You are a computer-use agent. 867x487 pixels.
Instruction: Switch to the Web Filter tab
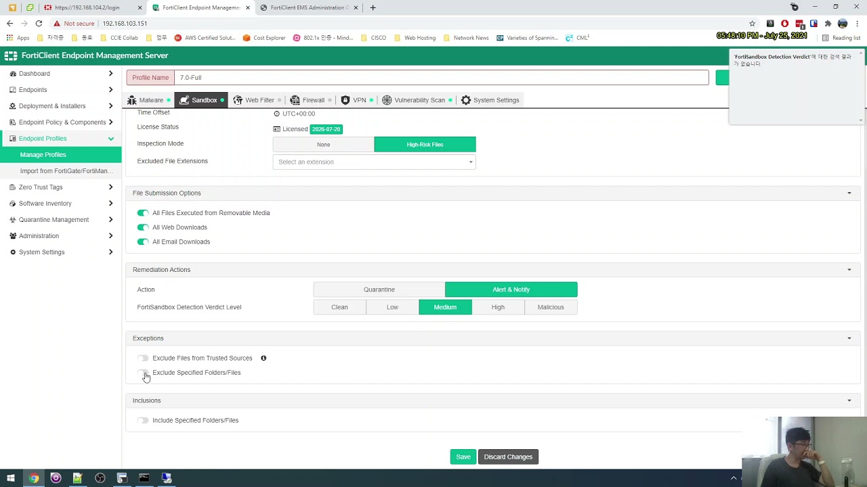pyautogui.click(x=257, y=100)
